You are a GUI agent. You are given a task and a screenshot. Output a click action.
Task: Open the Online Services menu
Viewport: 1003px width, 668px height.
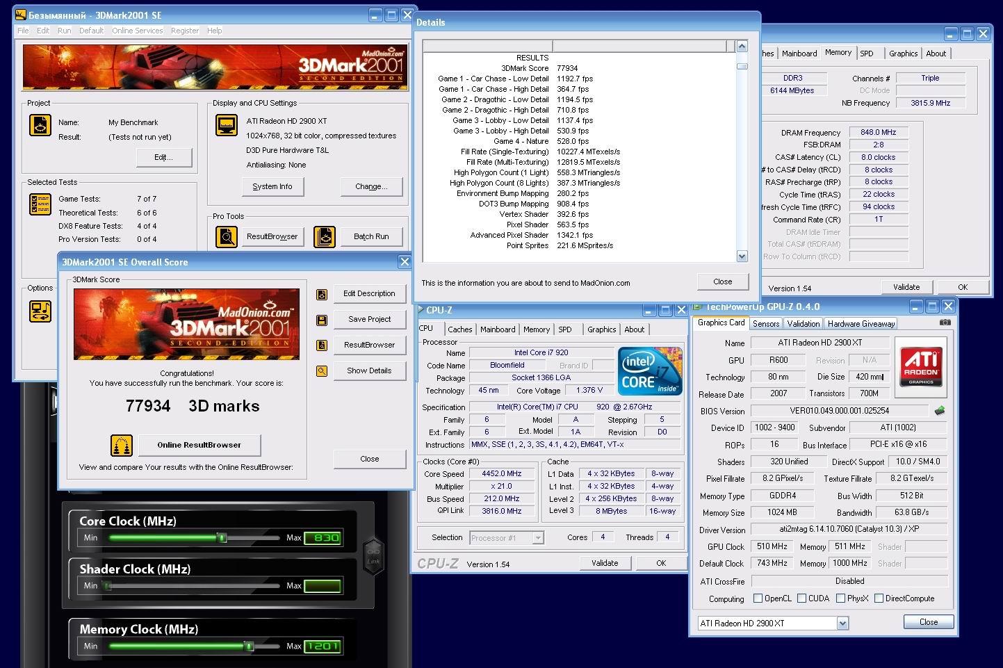click(x=137, y=31)
